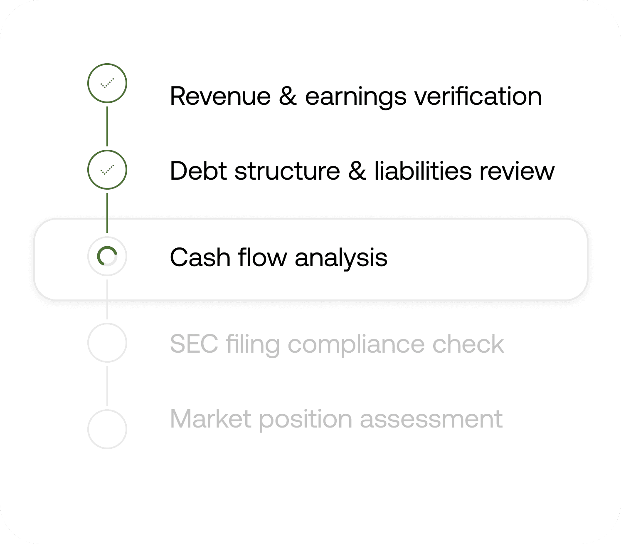Image resolution: width=621 pixels, height=544 pixels.
Task: Click the greyed SEC filing compliance check label
Action: (x=337, y=344)
